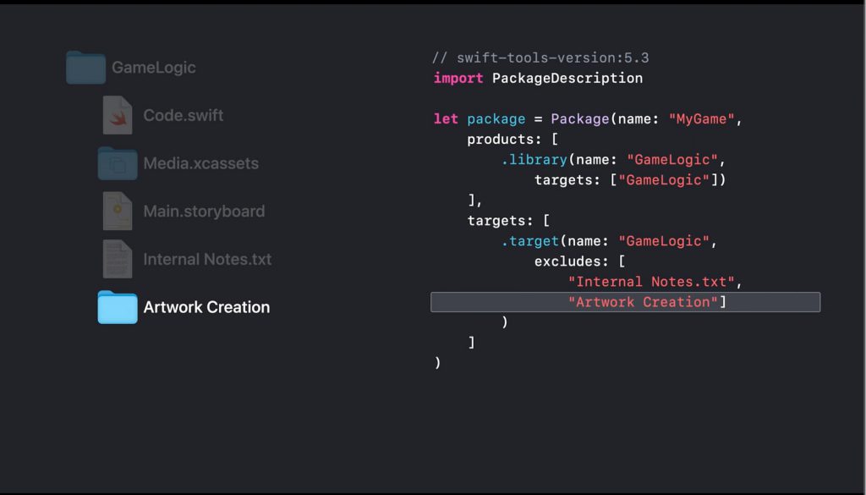Click the let keyword

446,118
